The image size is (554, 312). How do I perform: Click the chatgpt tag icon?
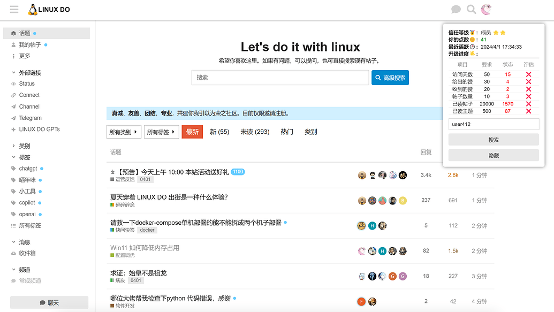(x=13, y=169)
